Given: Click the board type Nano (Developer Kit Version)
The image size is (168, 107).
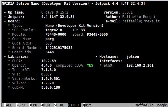Looking at the screenshot, I should 75,26.
